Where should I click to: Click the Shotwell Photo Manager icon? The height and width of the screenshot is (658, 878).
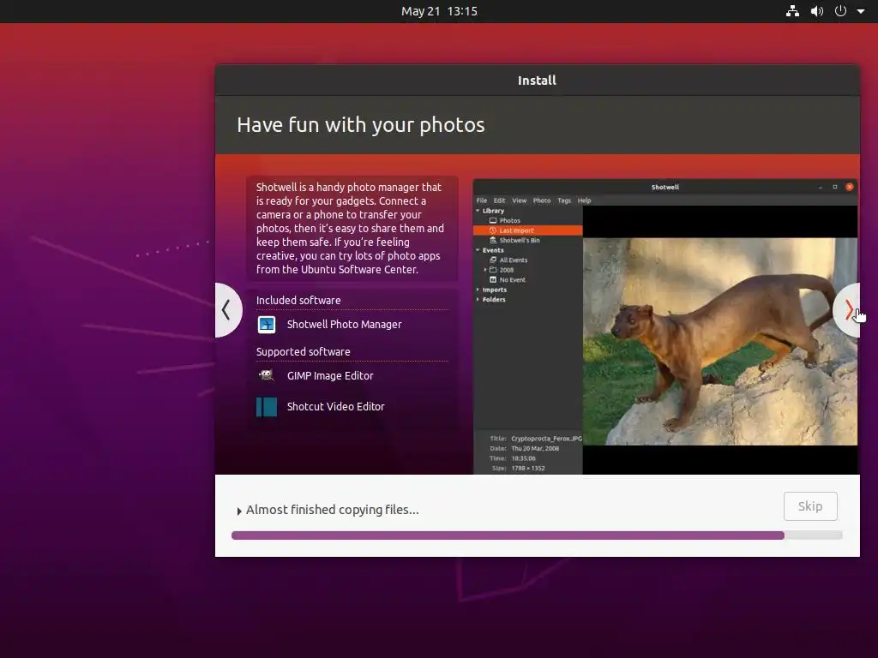[267, 325]
